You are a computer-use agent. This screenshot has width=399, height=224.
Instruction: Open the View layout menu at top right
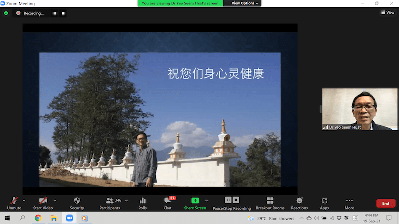point(387,13)
